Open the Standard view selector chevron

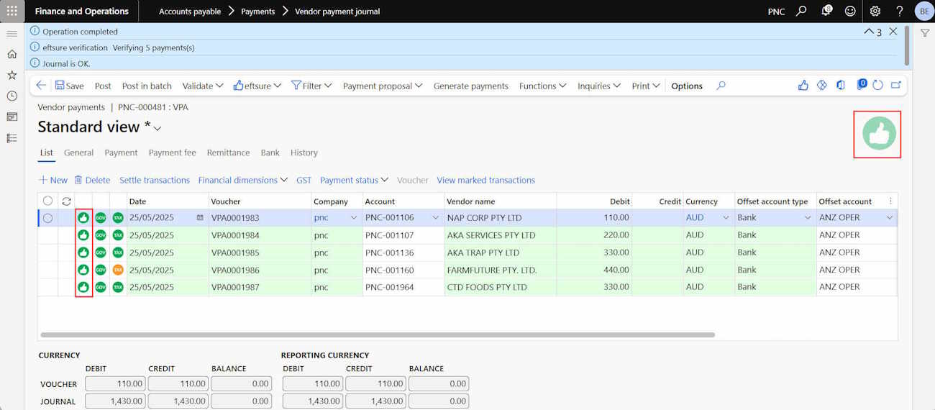coord(158,129)
